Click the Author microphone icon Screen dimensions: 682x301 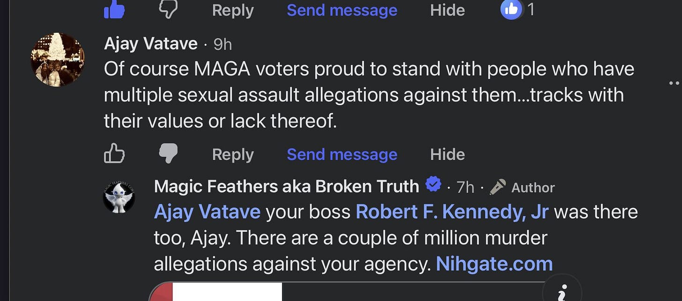(x=497, y=187)
